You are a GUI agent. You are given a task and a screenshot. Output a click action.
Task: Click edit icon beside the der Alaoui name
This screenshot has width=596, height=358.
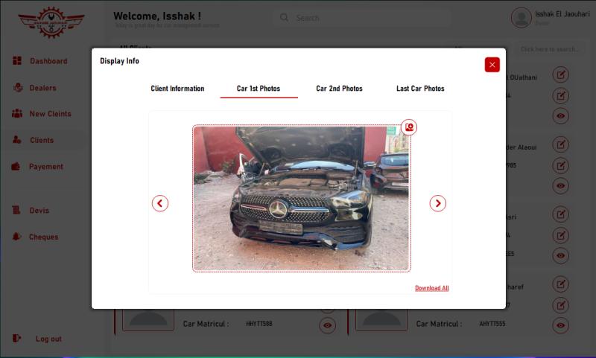[x=561, y=144]
